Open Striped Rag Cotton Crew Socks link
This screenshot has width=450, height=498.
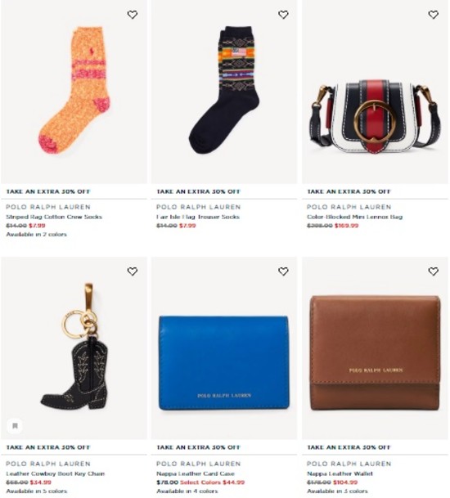click(x=54, y=217)
